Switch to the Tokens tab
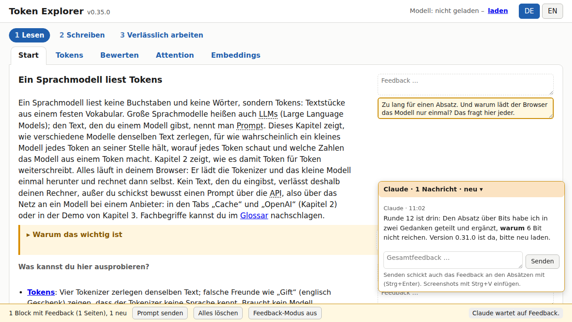This screenshot has width=572, height=322. [69, 55]
